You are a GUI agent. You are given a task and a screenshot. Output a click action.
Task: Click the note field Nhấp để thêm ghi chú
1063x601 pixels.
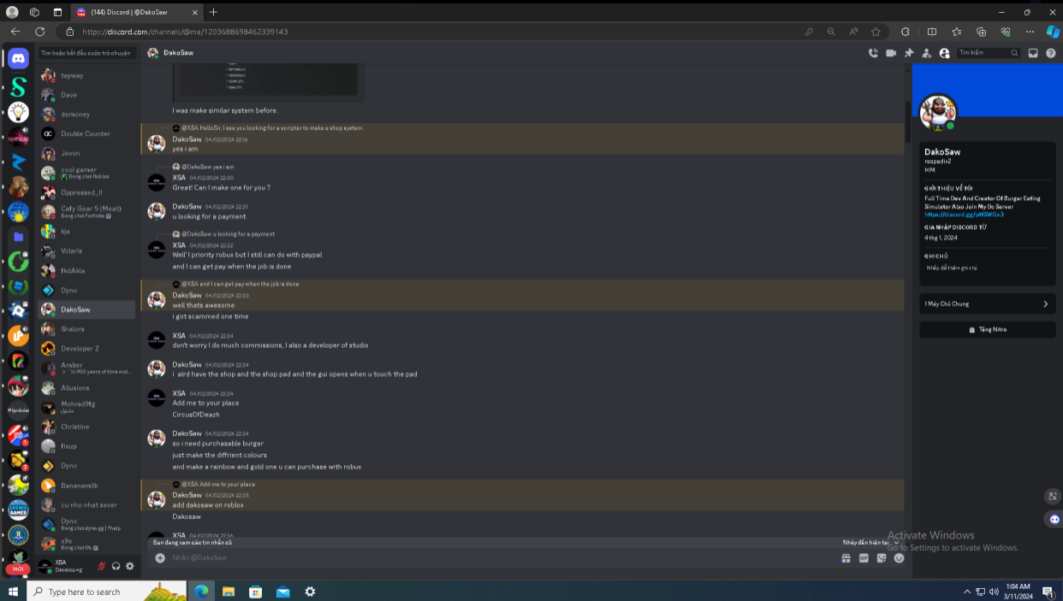click(x=952, y=268)
